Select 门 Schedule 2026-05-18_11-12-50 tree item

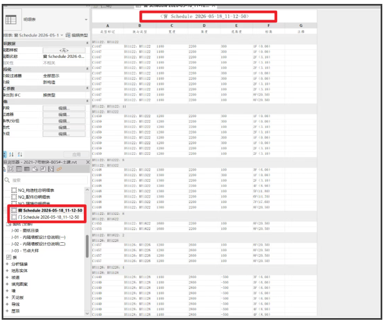click(x=48, y=217)
